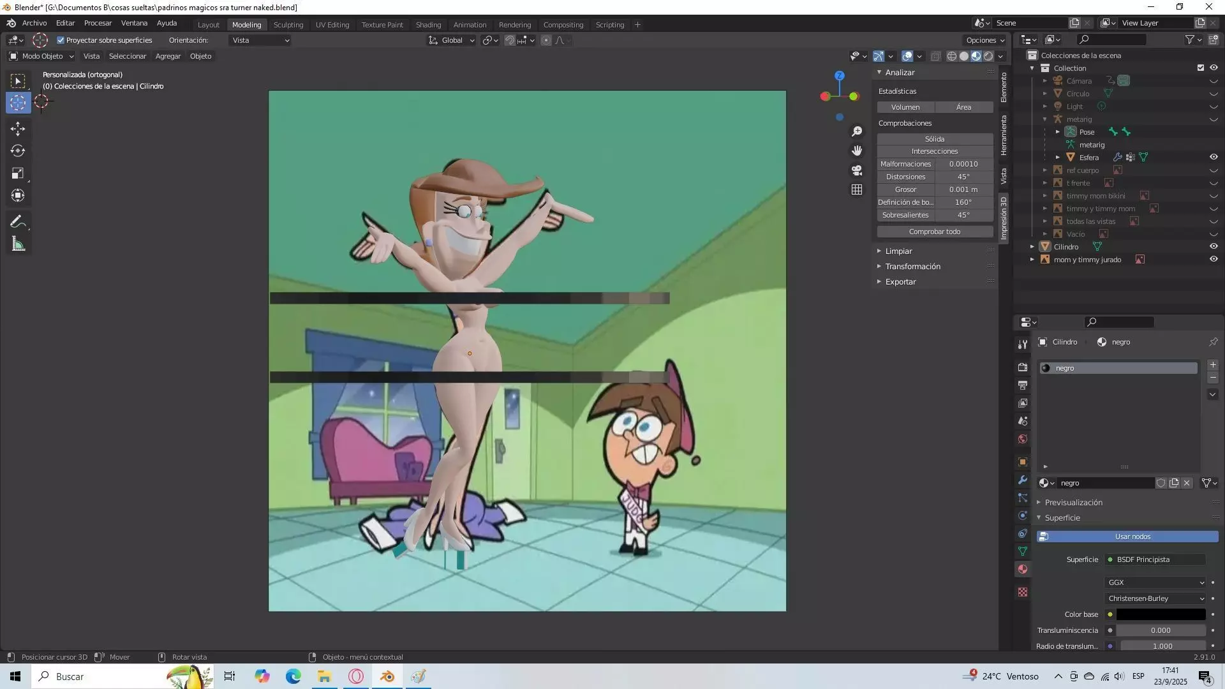
Task: Switch to the Sculpting workspace tab
Action: point(288,25)
